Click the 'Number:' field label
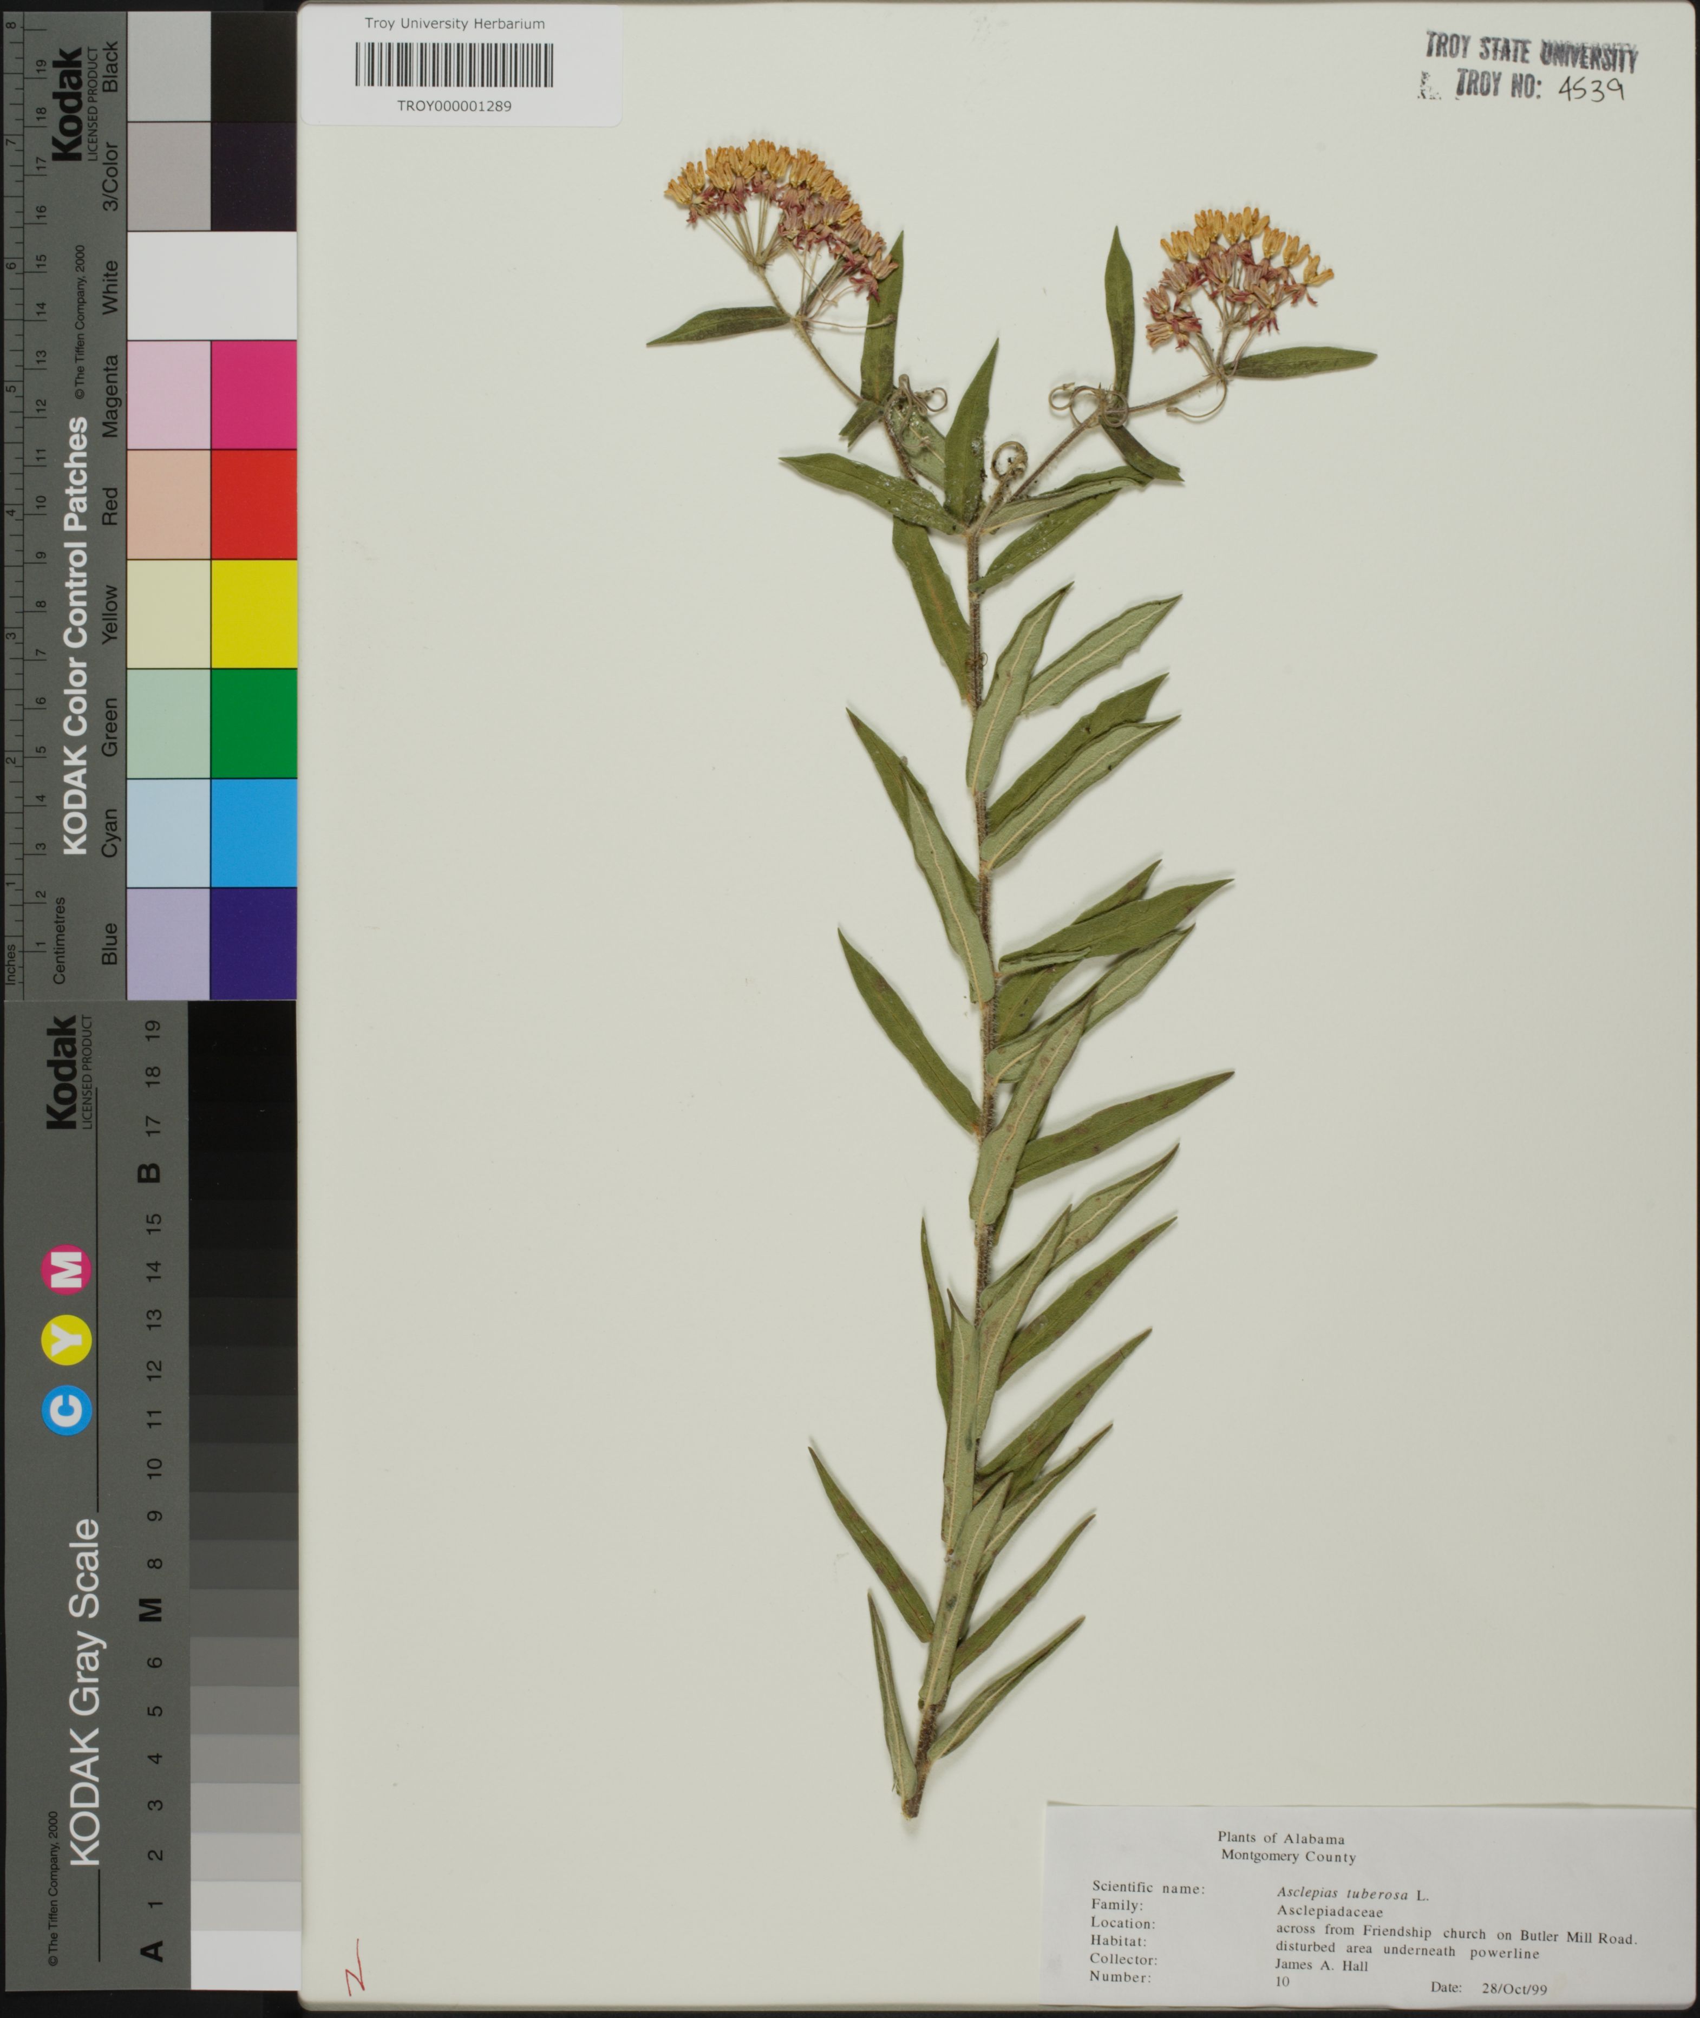Image resolution: width=1700 pixels, height=2018 pixels. click(x=1120, y=1976)
